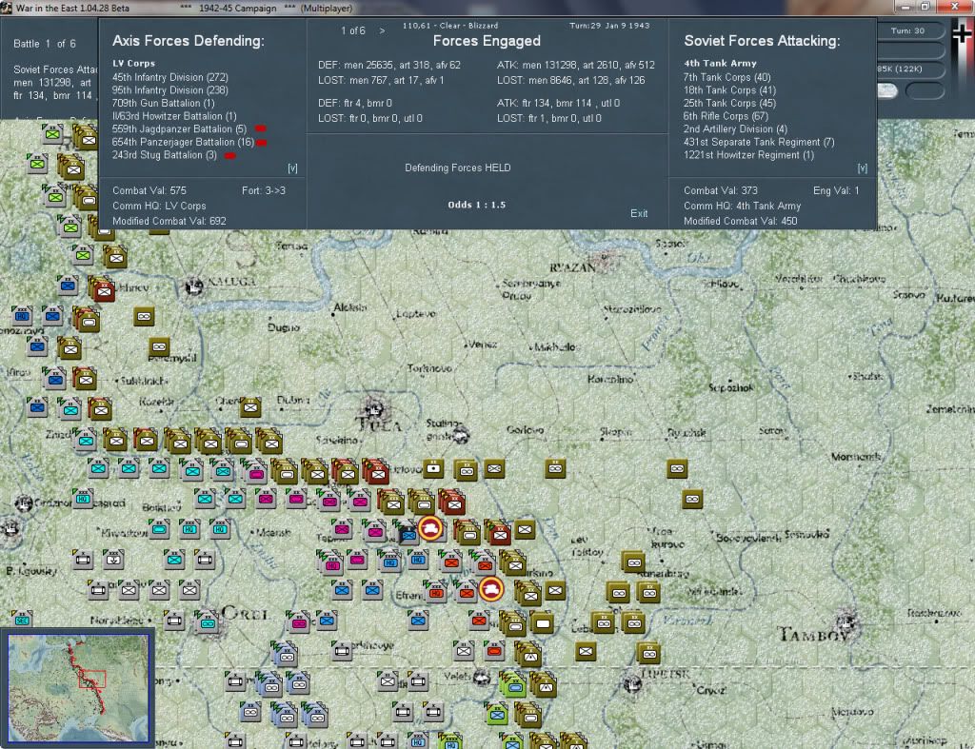Click the tank battle marker beside Teploye
The width and height of the screenshot is (975, 749).
coord(429,528)
